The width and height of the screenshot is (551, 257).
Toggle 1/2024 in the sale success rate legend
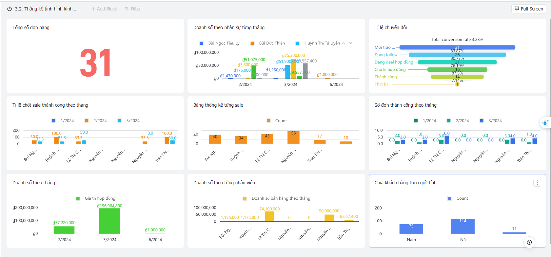tap(63, 121)
